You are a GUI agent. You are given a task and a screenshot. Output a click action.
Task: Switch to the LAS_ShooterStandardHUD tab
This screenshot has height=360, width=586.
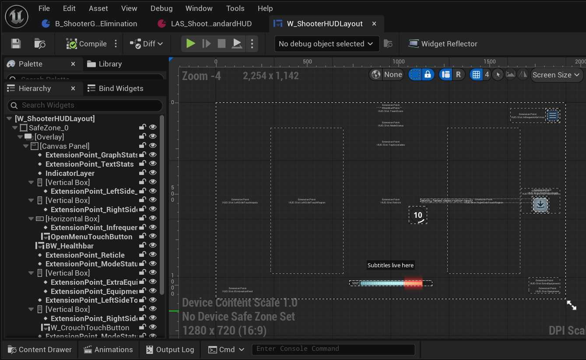pos(211,24)
